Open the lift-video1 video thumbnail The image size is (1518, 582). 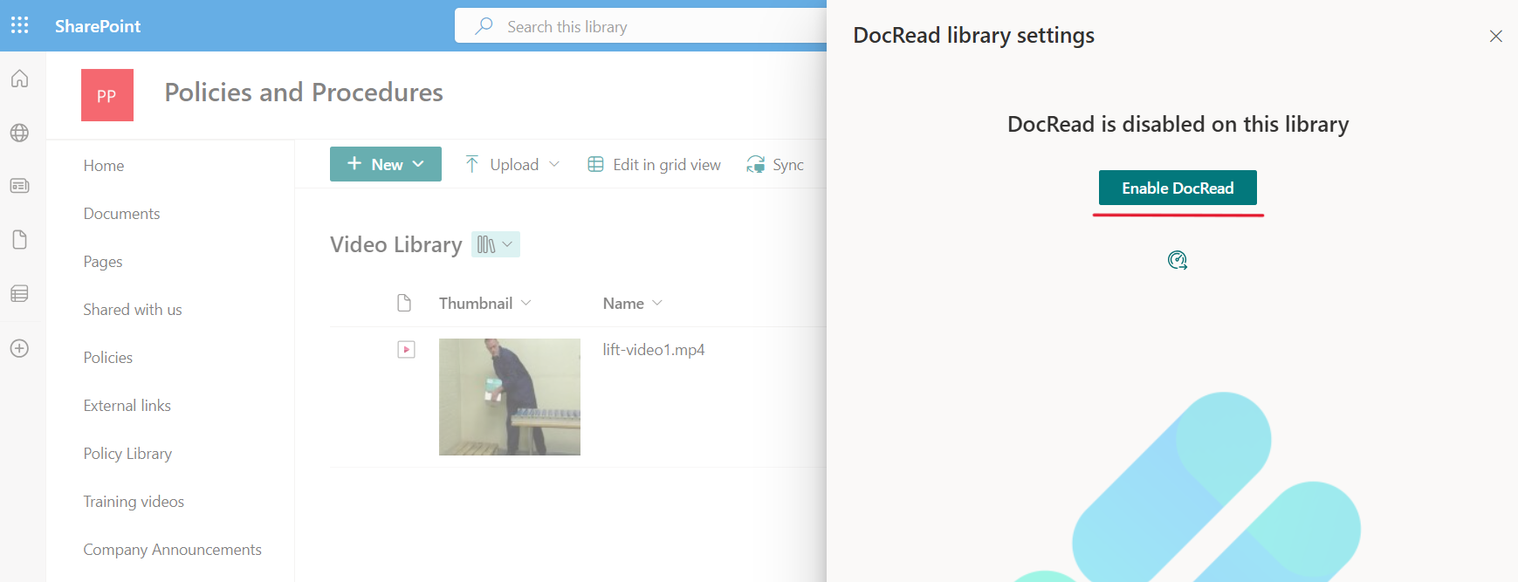click(510, 397)
